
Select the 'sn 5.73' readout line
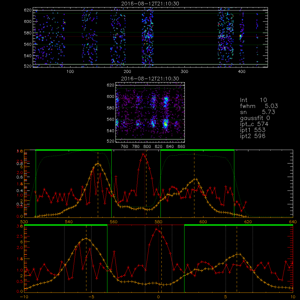(257, 112)
